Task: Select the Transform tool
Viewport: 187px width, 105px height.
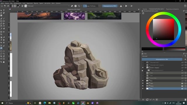Action: click(x=1, y=32)
